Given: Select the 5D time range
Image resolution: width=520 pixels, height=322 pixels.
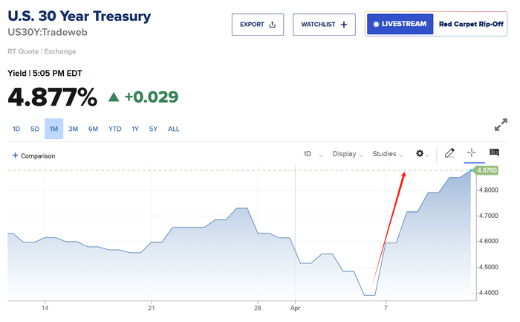Looking at the screenshot, I should click(x=35, y=129).
